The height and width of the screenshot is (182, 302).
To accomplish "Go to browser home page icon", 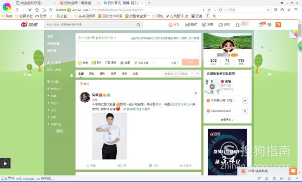I will point(37,10).
